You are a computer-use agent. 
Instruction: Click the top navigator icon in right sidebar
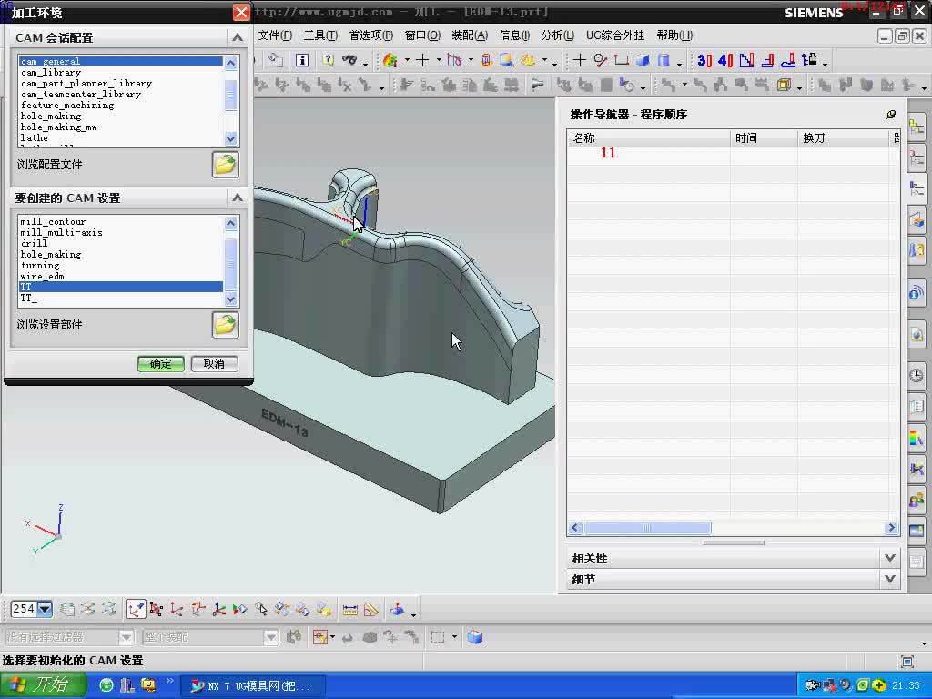tap(916, 127)
